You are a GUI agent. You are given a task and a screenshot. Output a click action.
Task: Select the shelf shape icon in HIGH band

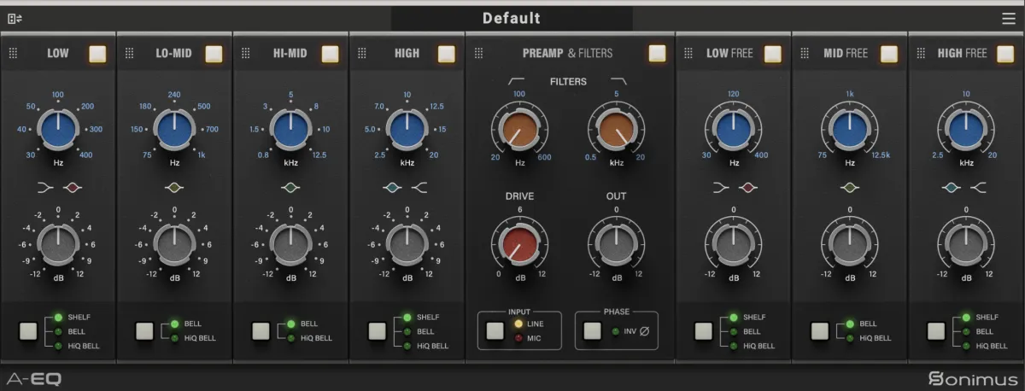pyautogui.click(x=419, y=188)
